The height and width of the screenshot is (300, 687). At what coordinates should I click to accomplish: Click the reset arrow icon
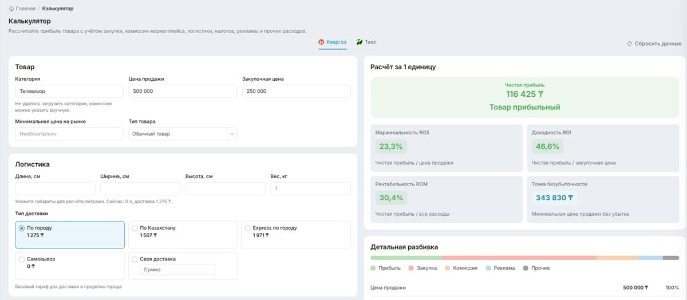pyautogui.click(x=630, y=44)
